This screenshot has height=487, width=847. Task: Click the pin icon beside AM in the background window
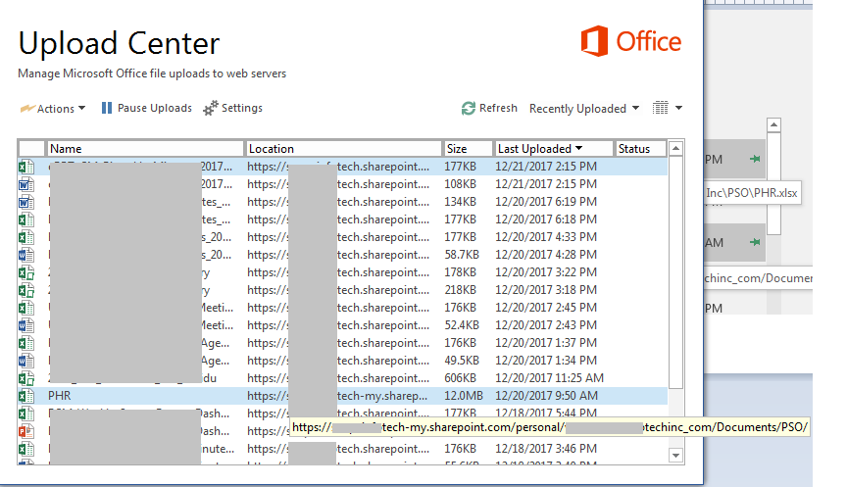click(755, 242)
